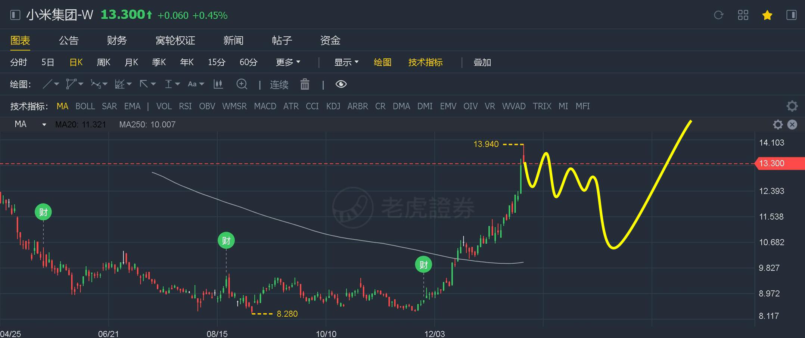This screenshot has width=805, height=338.
Task: Expand the wave tool dropdown arrow
Action: (x=105, y=84)
